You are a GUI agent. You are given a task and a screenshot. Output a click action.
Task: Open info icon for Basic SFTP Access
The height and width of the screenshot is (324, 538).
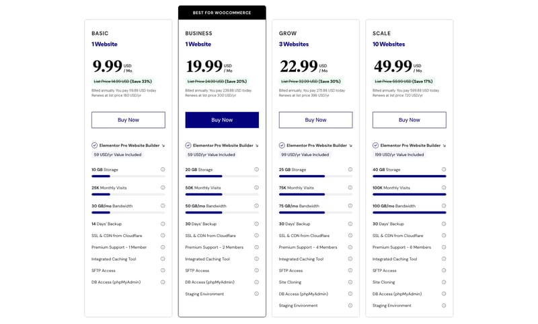pyautogui.click(x=163, y=270)
